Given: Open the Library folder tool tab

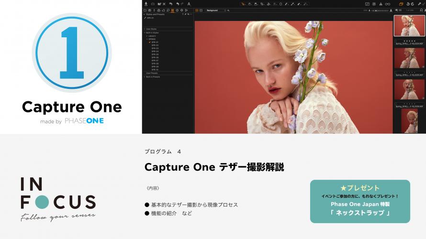Looking at the screenshot, I should pos(145,11).
